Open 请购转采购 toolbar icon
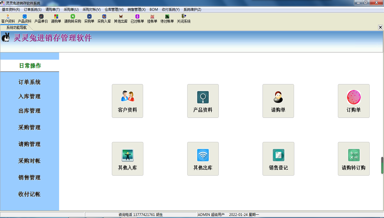The width and height of the screenshot is (384, 218). point(73,19)
